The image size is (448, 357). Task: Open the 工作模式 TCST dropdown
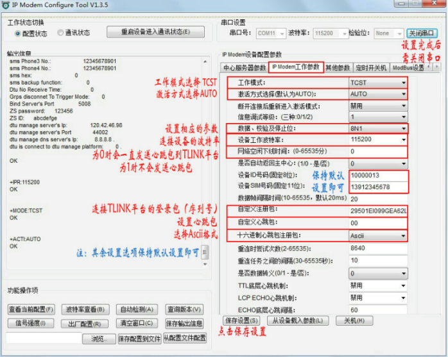pos(377,83)
